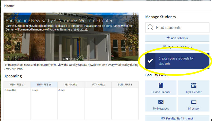Select the WED - FEB 27 column header
This screenshot has height=121, width=214.
pyautogui.click(x=17, y=84)
